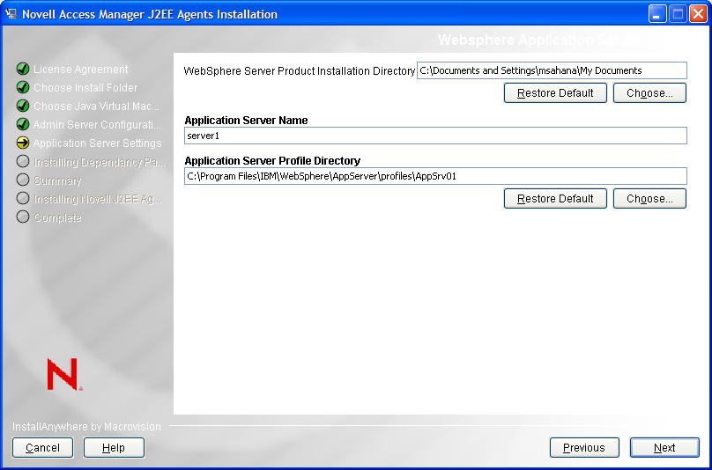712x470 pixels.
Task: Click the Application Server Name field containing server1
Action: (435, 136)
